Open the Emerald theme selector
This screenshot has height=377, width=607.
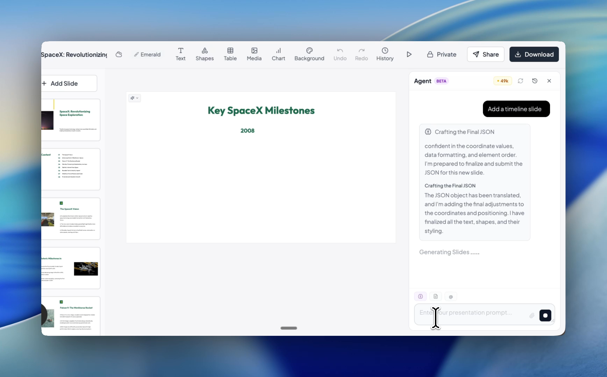147,54
